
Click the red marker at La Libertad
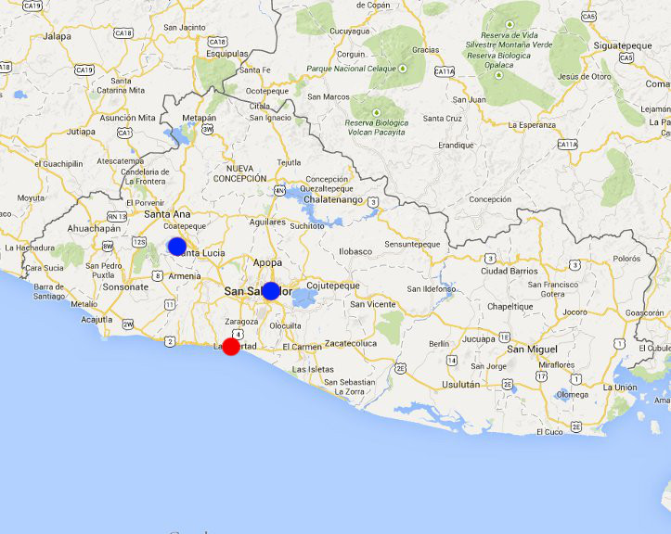tap(231, 346)
